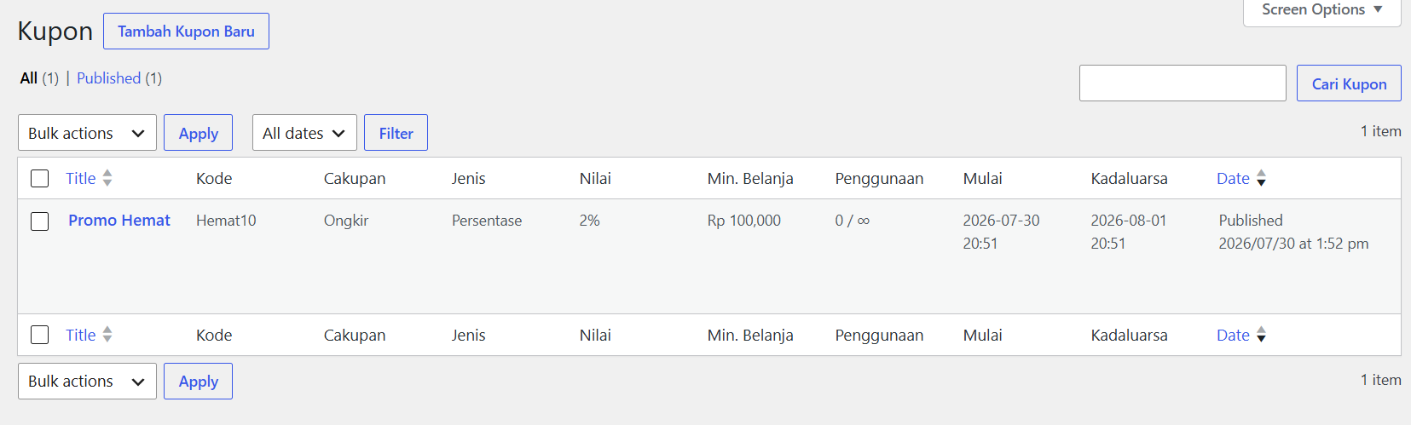
Task: Focus the coupon search input field
Action: [1183, 83]
